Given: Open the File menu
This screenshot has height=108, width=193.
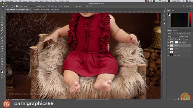Looking at the screenshot, I should click(x=16, y=1).
